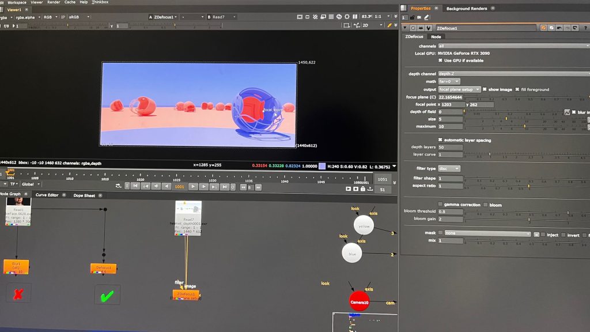Open the output dropdown focal plane setup
Screen dimensions: 590x332
tap(459, 89)
